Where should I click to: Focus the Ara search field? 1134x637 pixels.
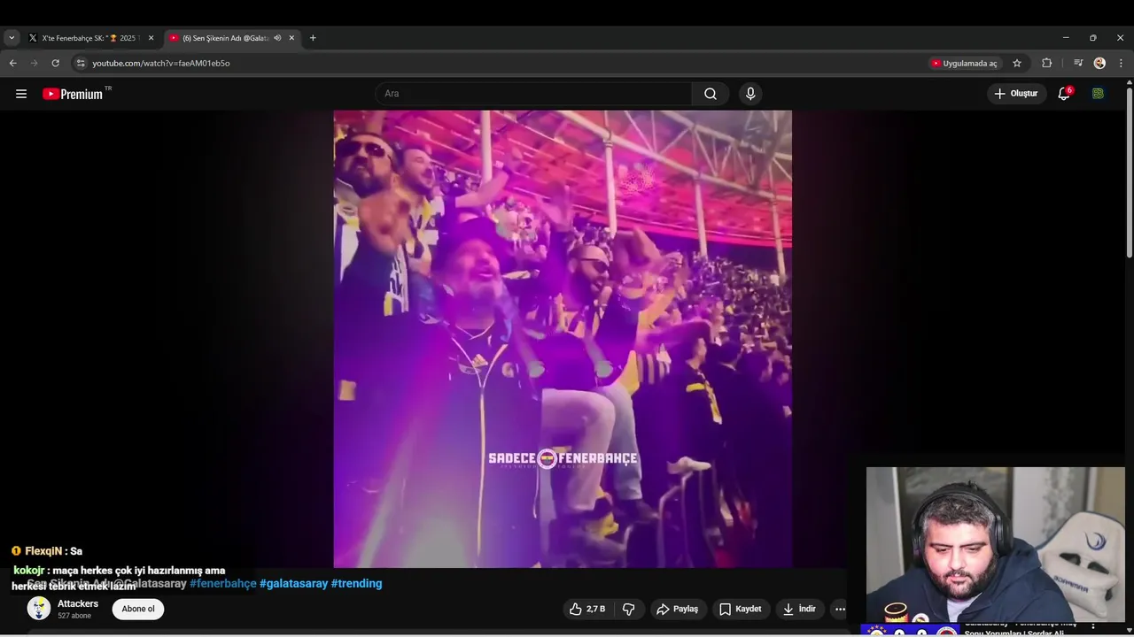[x=533, y=94]
